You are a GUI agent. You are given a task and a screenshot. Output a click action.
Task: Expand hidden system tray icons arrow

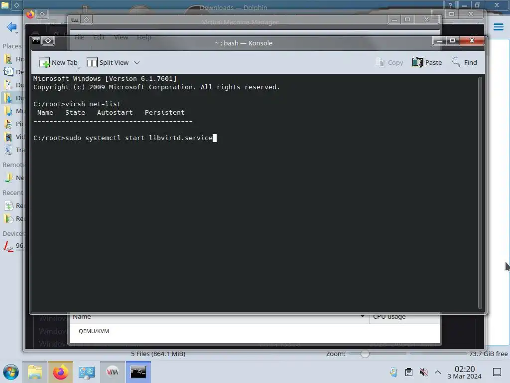pos(438,372)
